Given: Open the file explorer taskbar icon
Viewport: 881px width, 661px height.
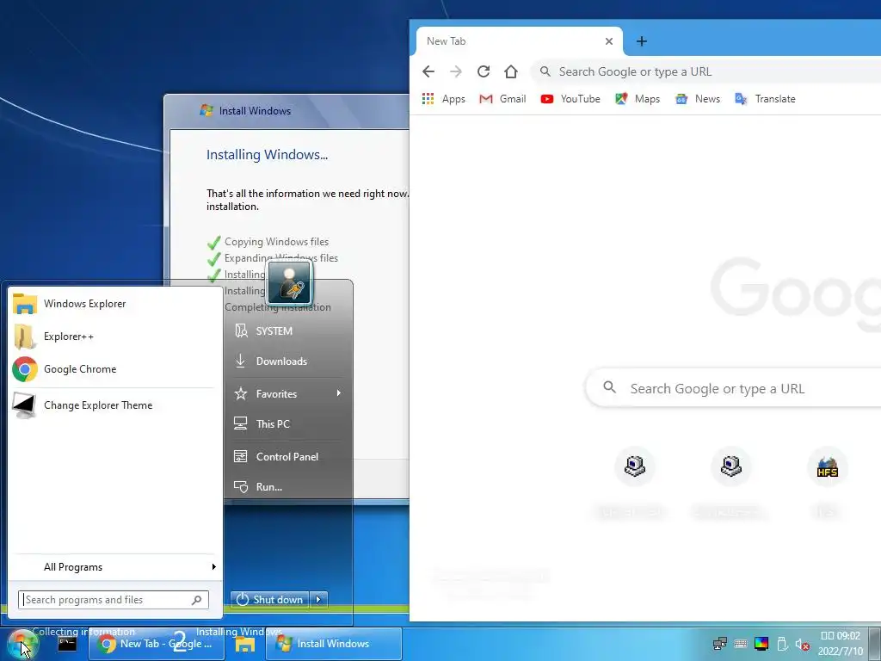Looking at the screenshot, I should pyautogui.click(x=245, y=644).
